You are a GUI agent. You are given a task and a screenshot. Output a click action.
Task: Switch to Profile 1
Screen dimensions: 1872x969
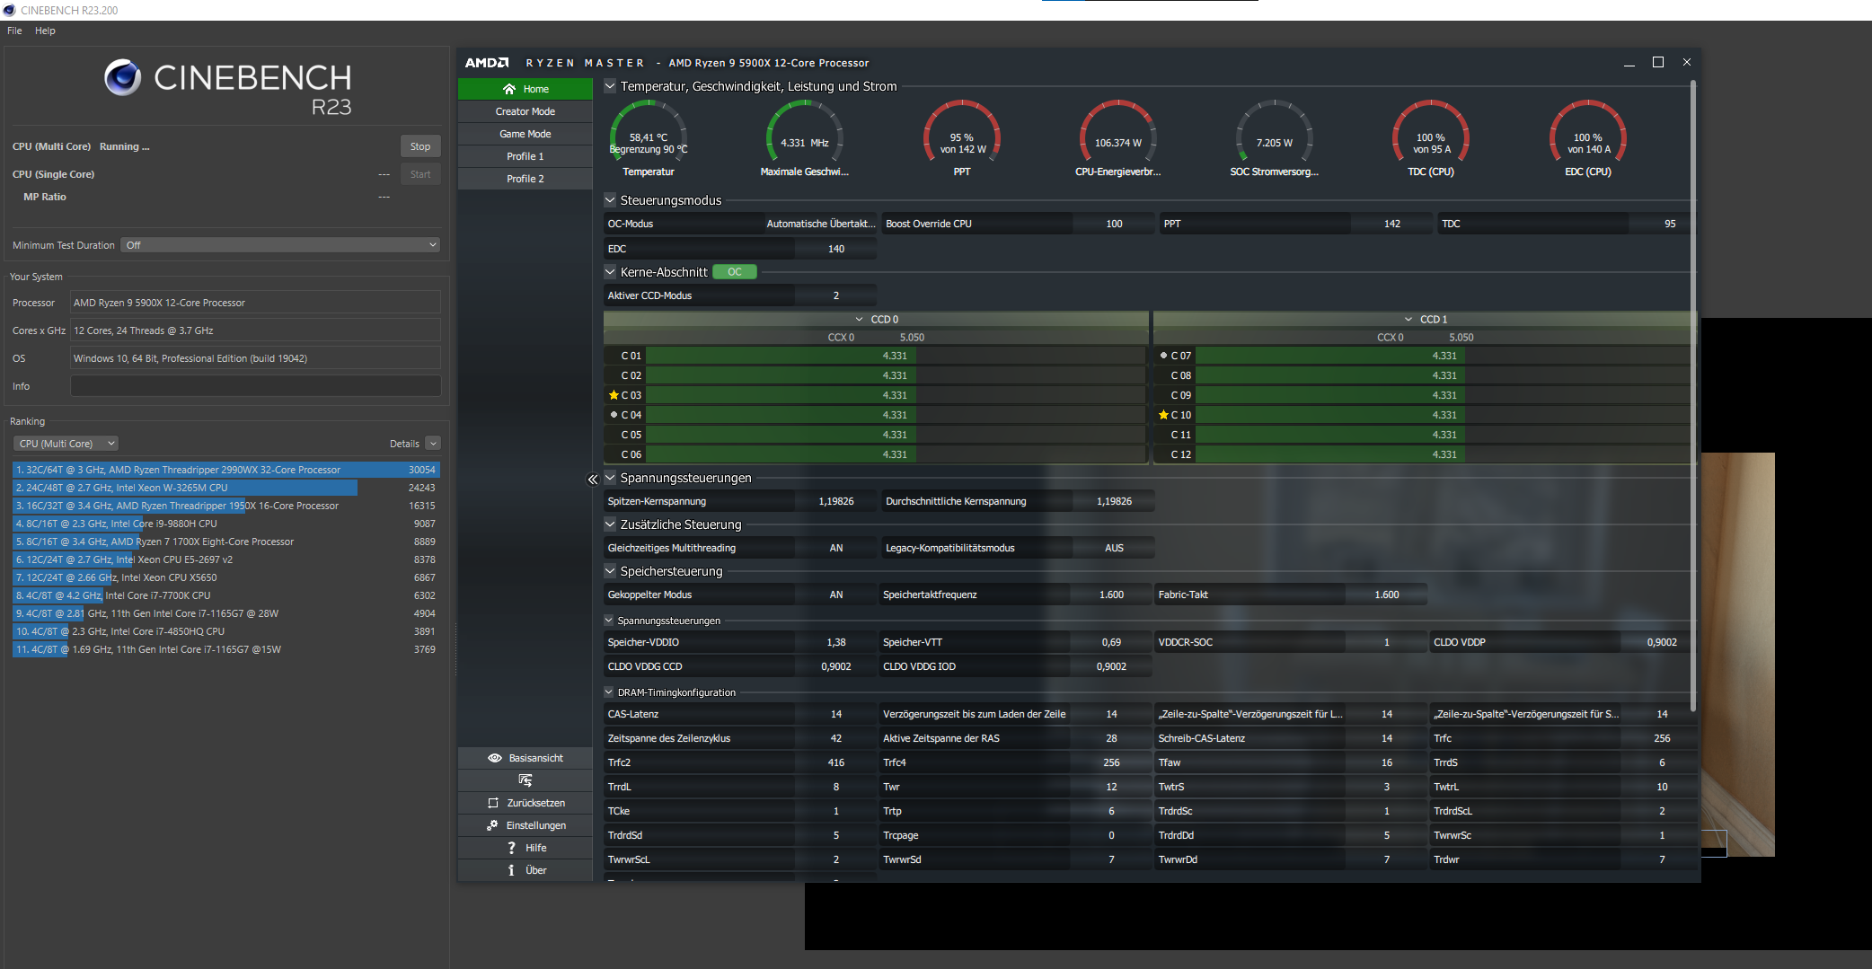pos(525,156)
